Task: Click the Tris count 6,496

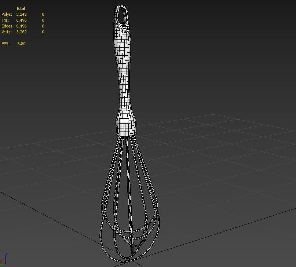Action: (x=21, y=20)
